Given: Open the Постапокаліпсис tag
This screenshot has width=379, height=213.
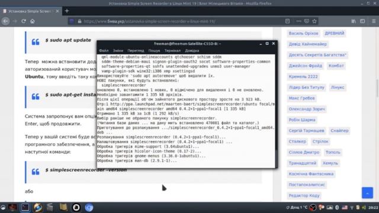Looking at the screenshot, I should [307, 185].
